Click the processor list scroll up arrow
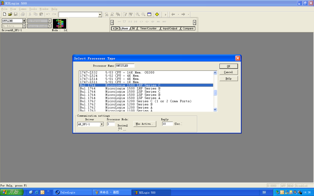314x196 pixels. point(215,73)
